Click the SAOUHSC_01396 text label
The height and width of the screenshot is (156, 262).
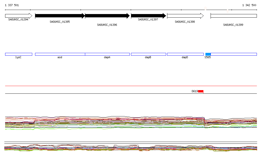(107, 25)
